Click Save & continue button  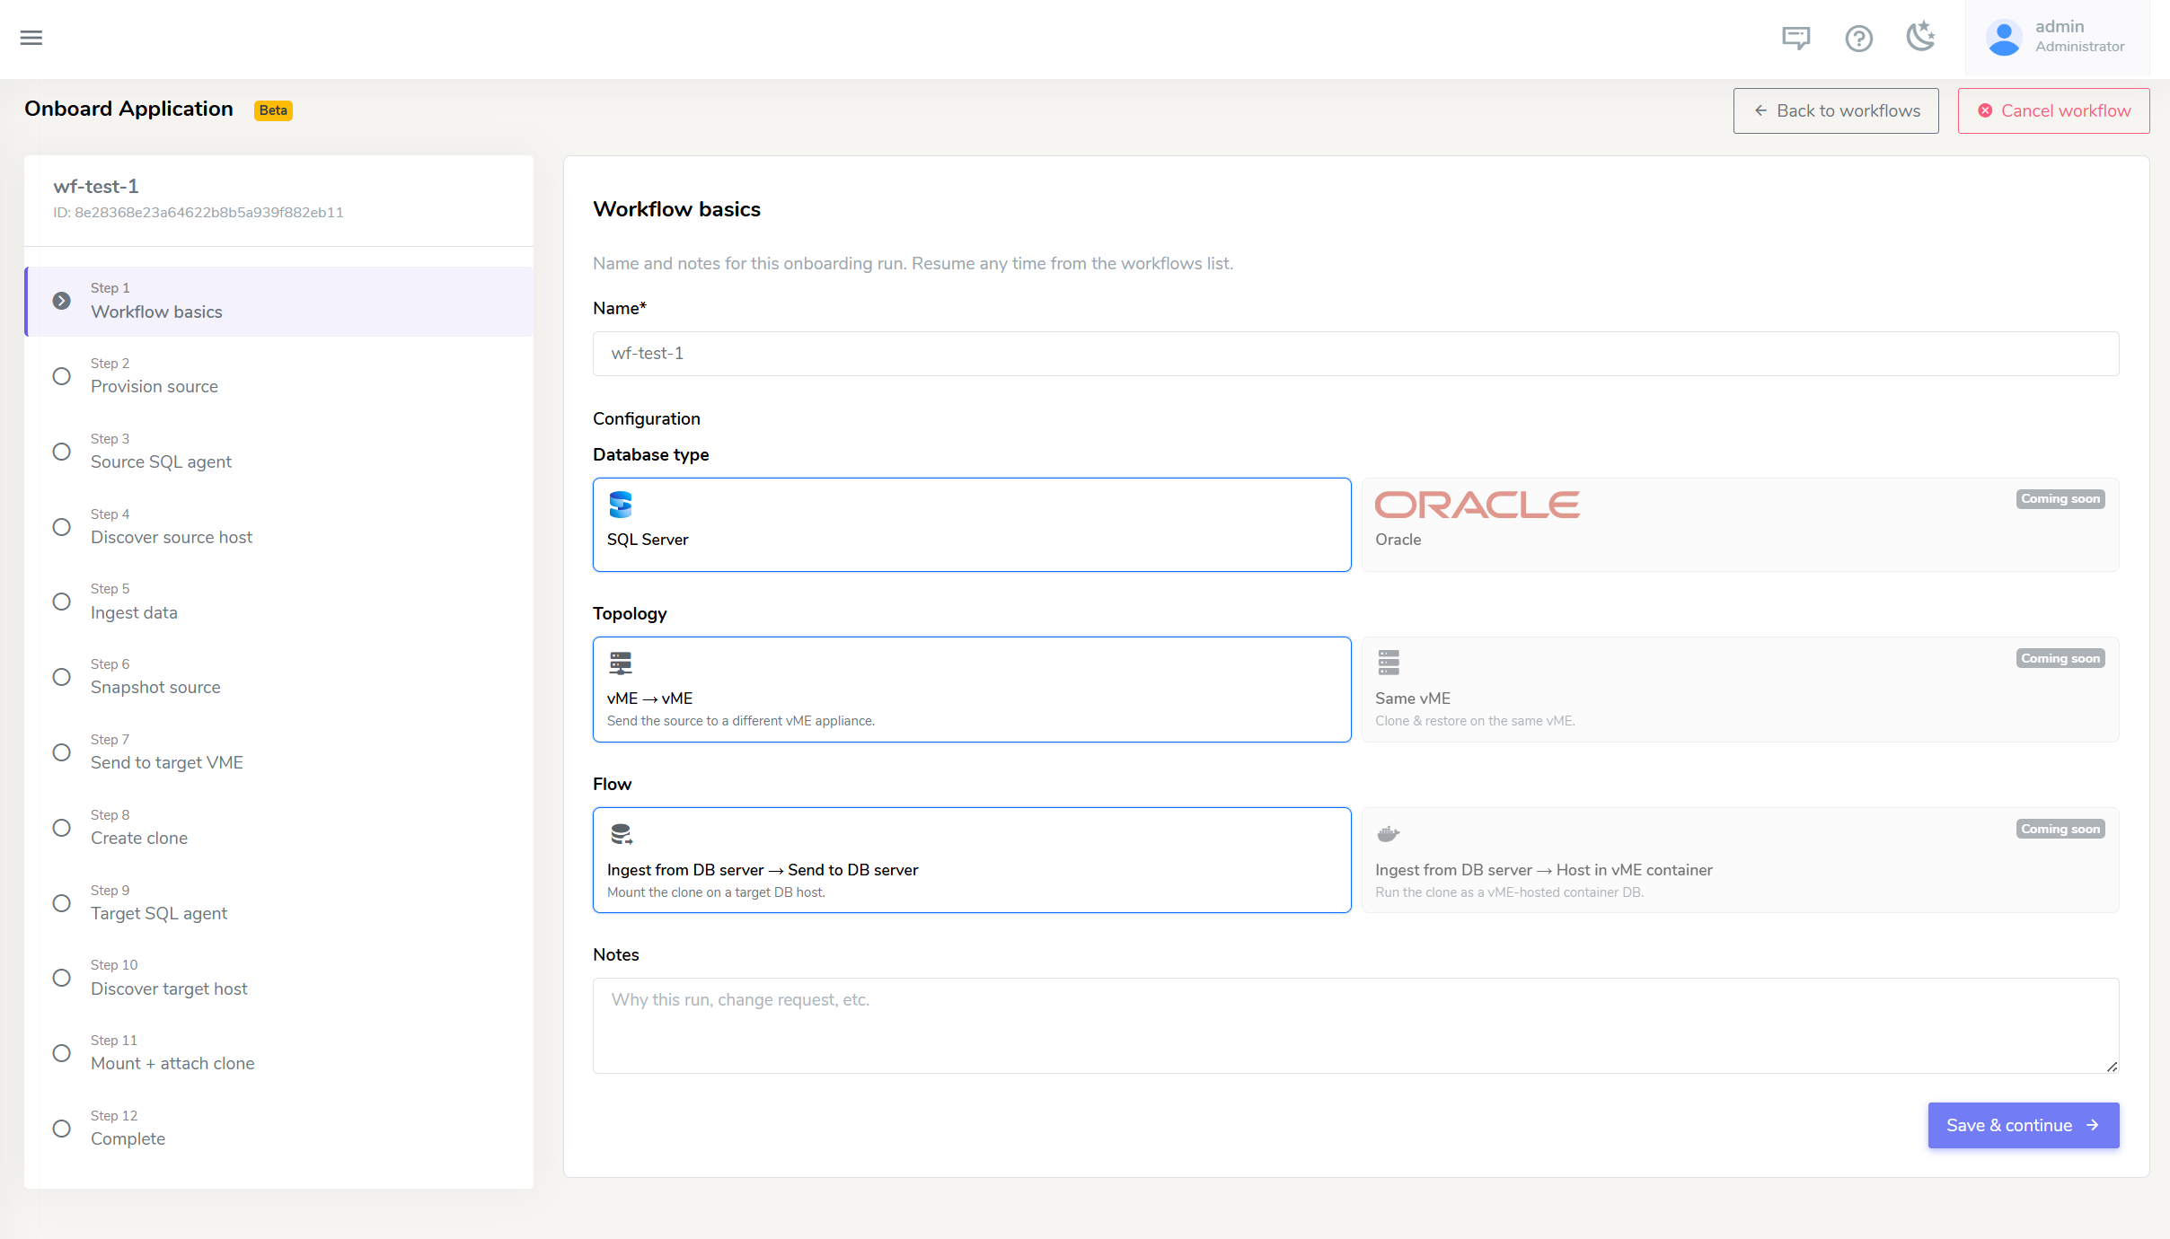point(2024,1125)
